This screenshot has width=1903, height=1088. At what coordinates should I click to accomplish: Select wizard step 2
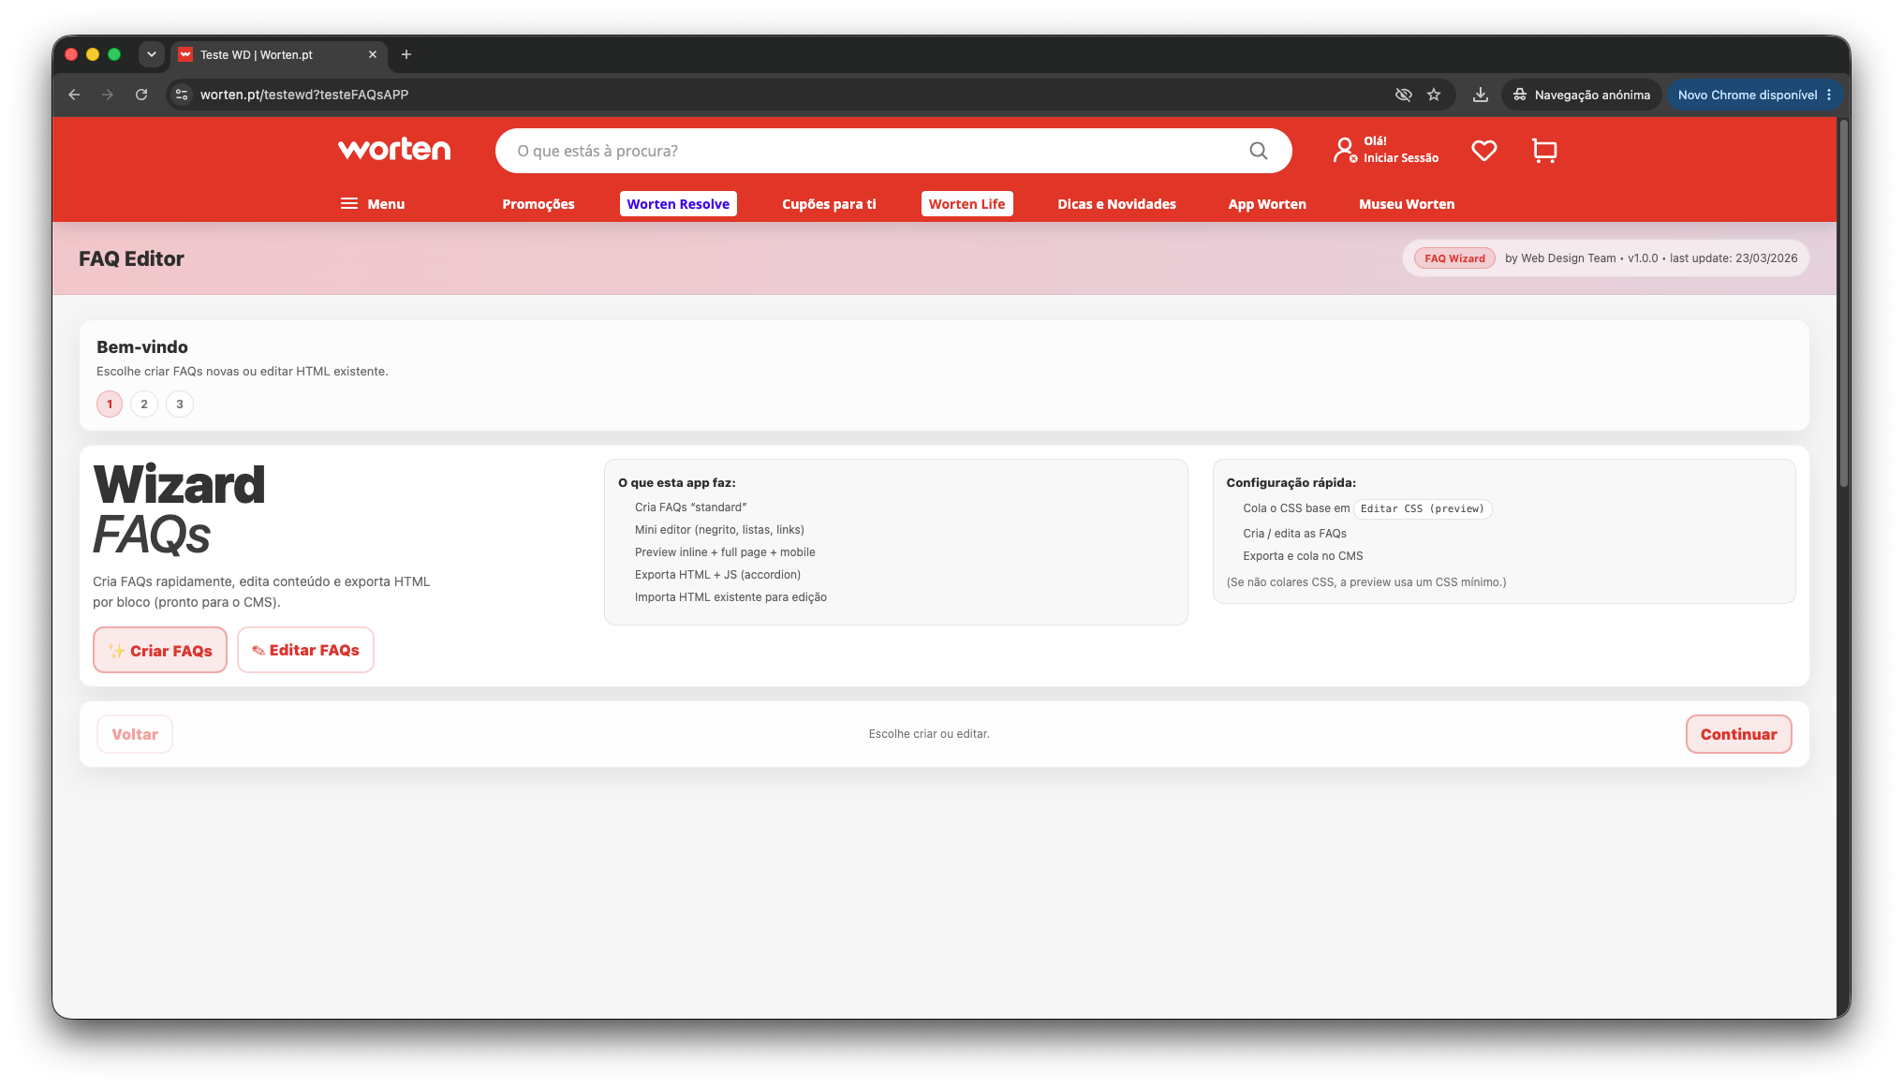click(x=144, y=404)
